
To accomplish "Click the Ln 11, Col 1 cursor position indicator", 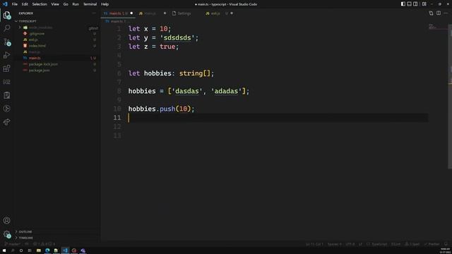I will 314,244.
